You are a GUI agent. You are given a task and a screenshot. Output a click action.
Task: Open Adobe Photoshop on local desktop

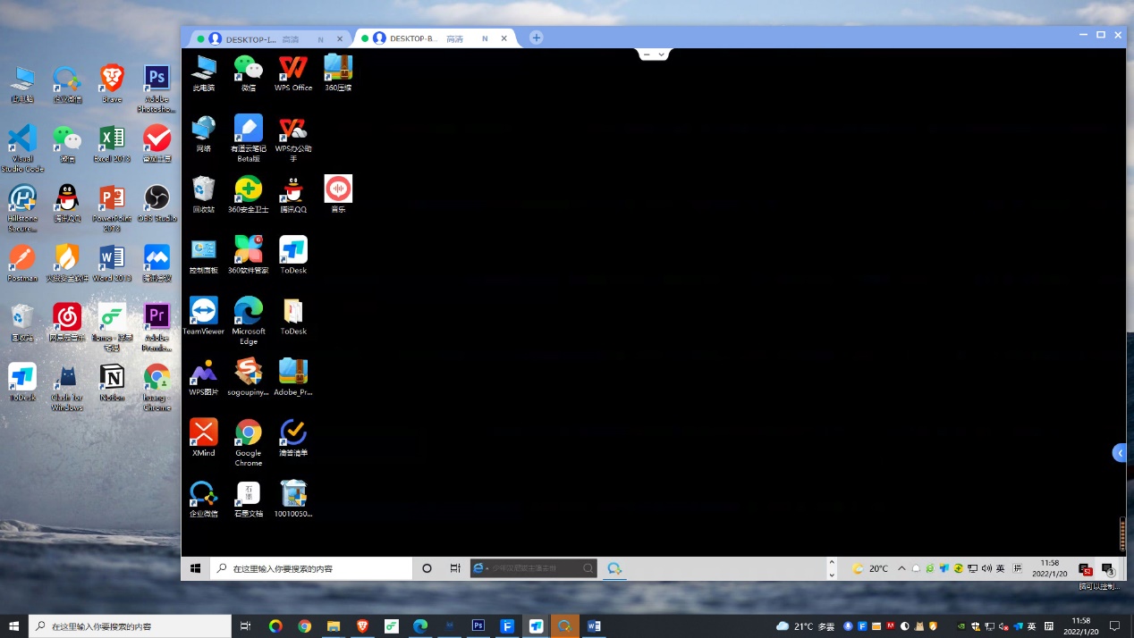157,89
